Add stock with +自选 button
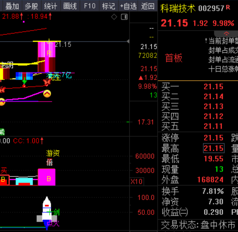This screenshot has width=238, height=232. point(128,6)
